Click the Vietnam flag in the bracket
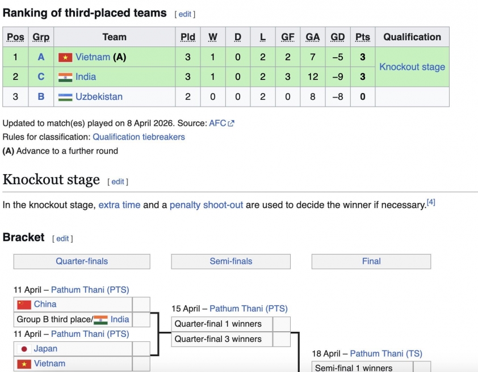This screenshot has height=372, width=478. click(24, 364)
